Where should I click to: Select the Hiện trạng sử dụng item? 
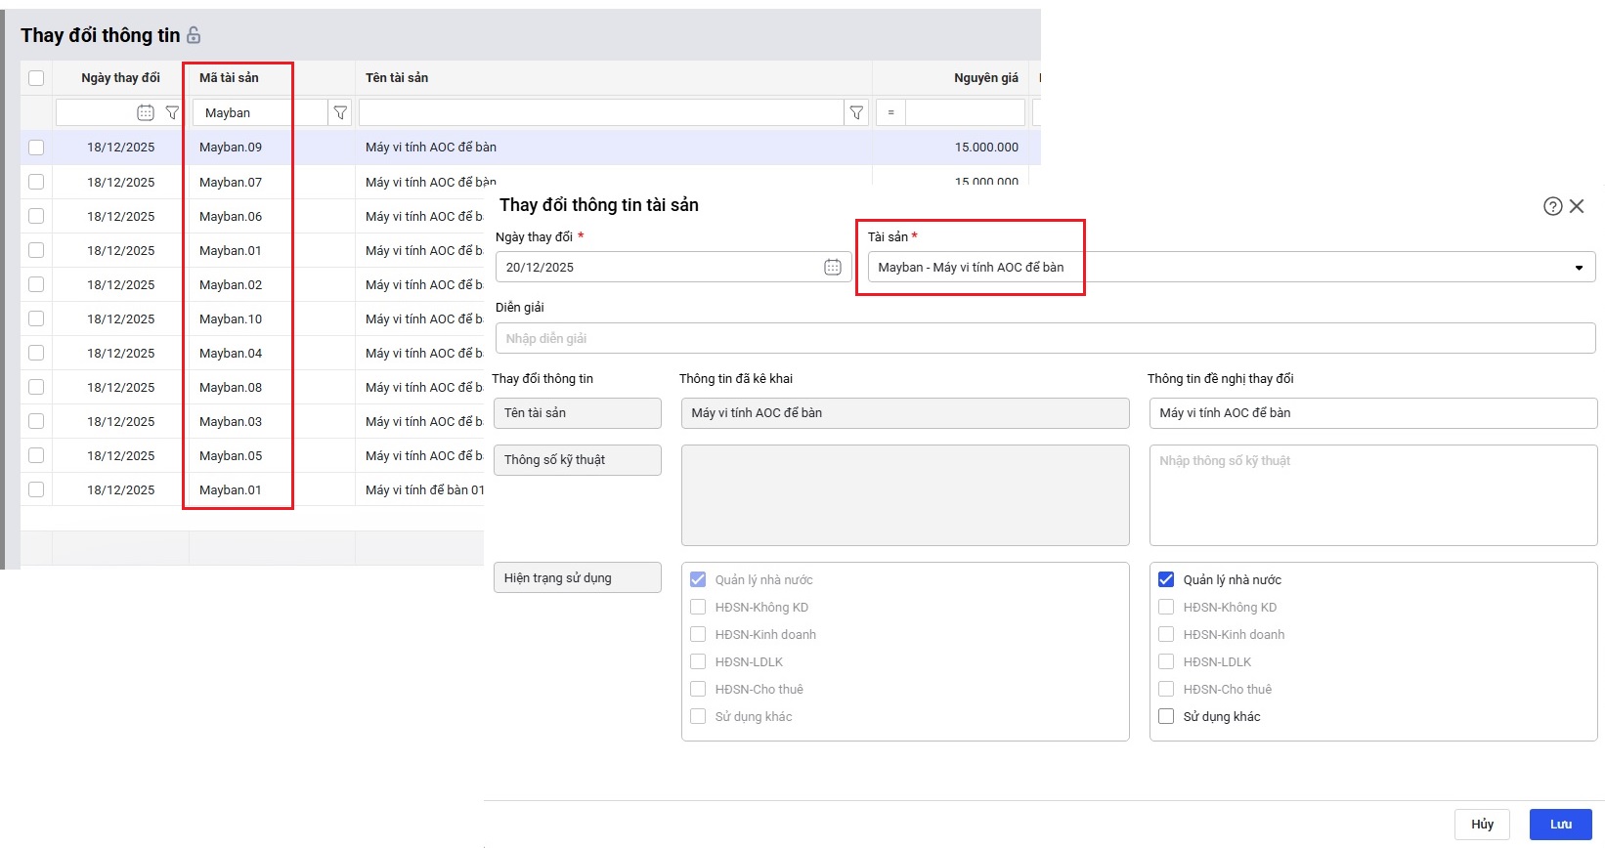(x=577, y=577)
